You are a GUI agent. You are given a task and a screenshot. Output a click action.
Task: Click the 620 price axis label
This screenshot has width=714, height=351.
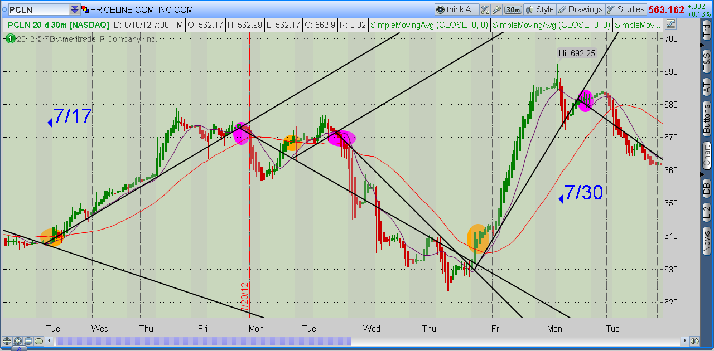coord(672,302)
